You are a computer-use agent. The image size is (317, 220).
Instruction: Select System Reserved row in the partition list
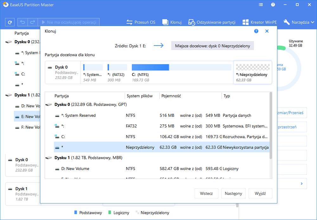[162, 116]
